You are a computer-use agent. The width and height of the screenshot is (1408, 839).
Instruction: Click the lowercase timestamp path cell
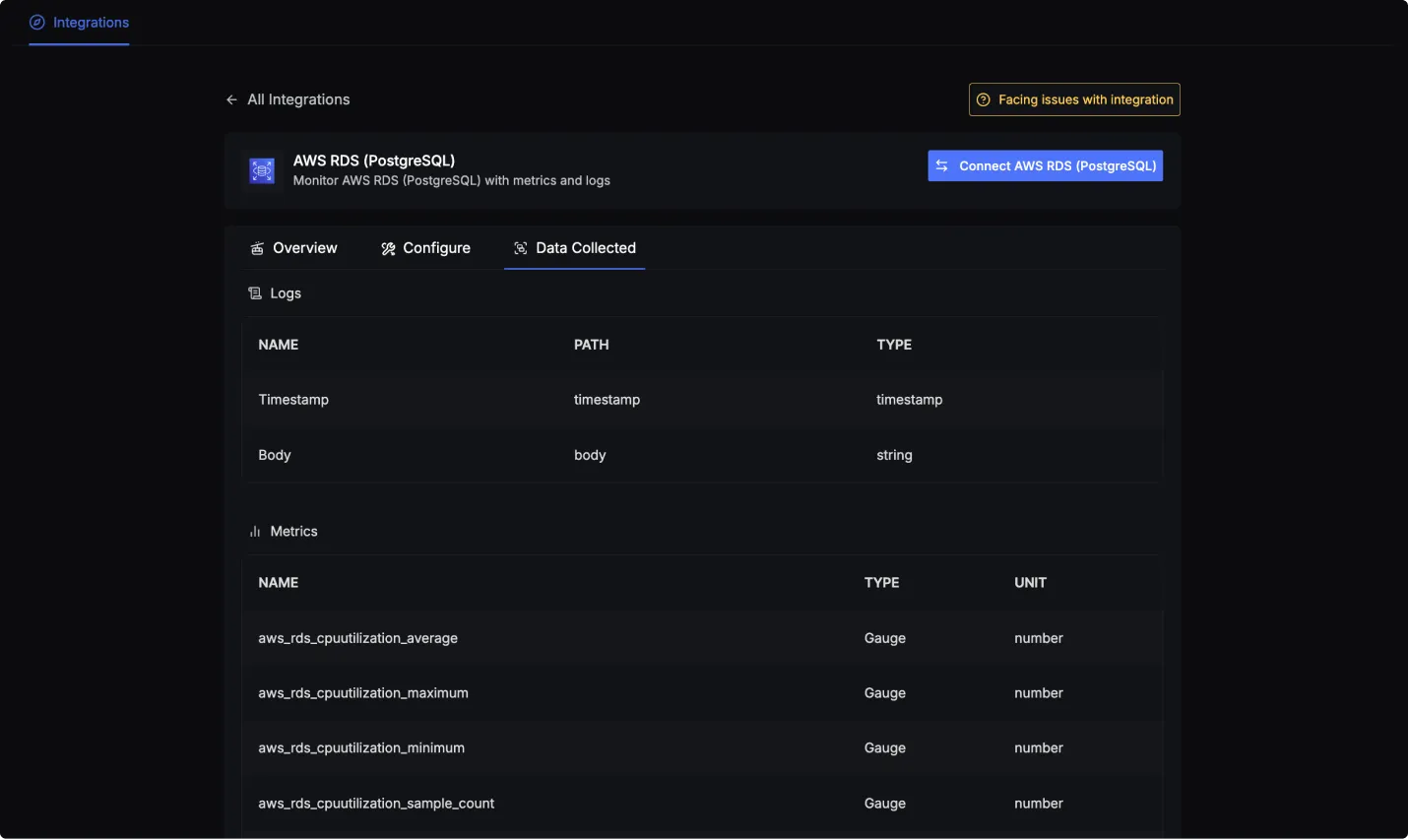607,400
